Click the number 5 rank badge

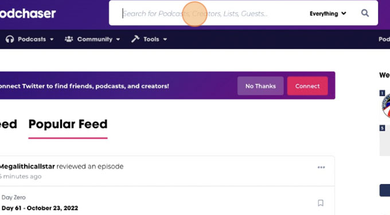pos(382,128)
